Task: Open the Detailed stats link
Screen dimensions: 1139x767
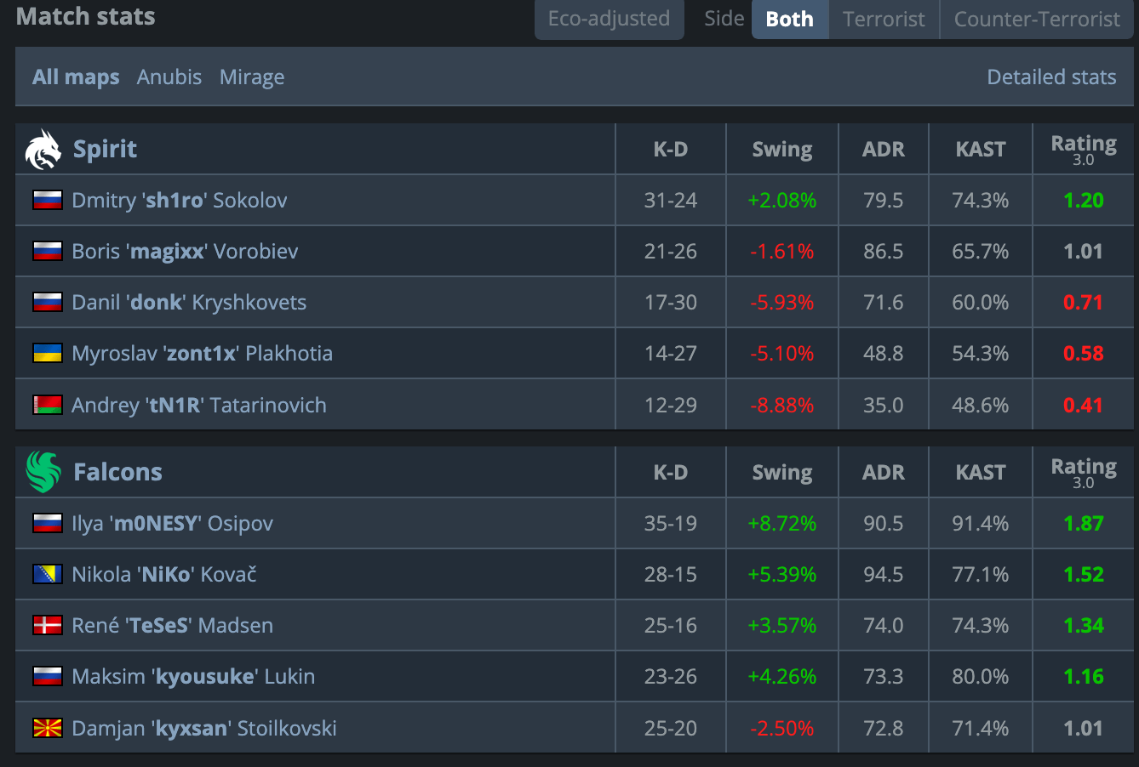Action: 1051,77
